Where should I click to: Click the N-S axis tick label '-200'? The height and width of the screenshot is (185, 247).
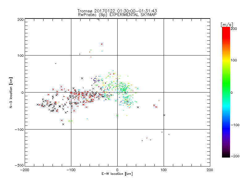point(19,165)
